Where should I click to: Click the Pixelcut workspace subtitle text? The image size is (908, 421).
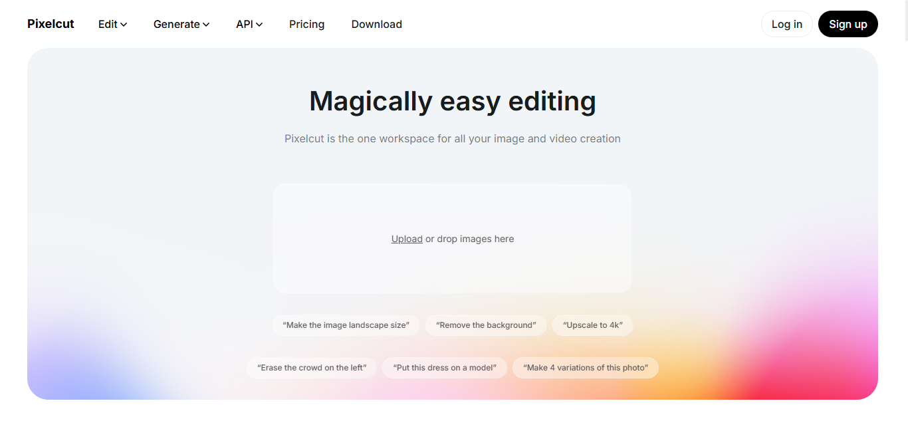click(453, 139)
